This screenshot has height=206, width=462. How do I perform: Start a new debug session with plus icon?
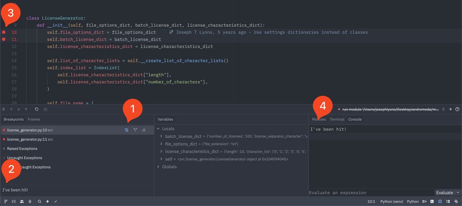pos(450,109)
